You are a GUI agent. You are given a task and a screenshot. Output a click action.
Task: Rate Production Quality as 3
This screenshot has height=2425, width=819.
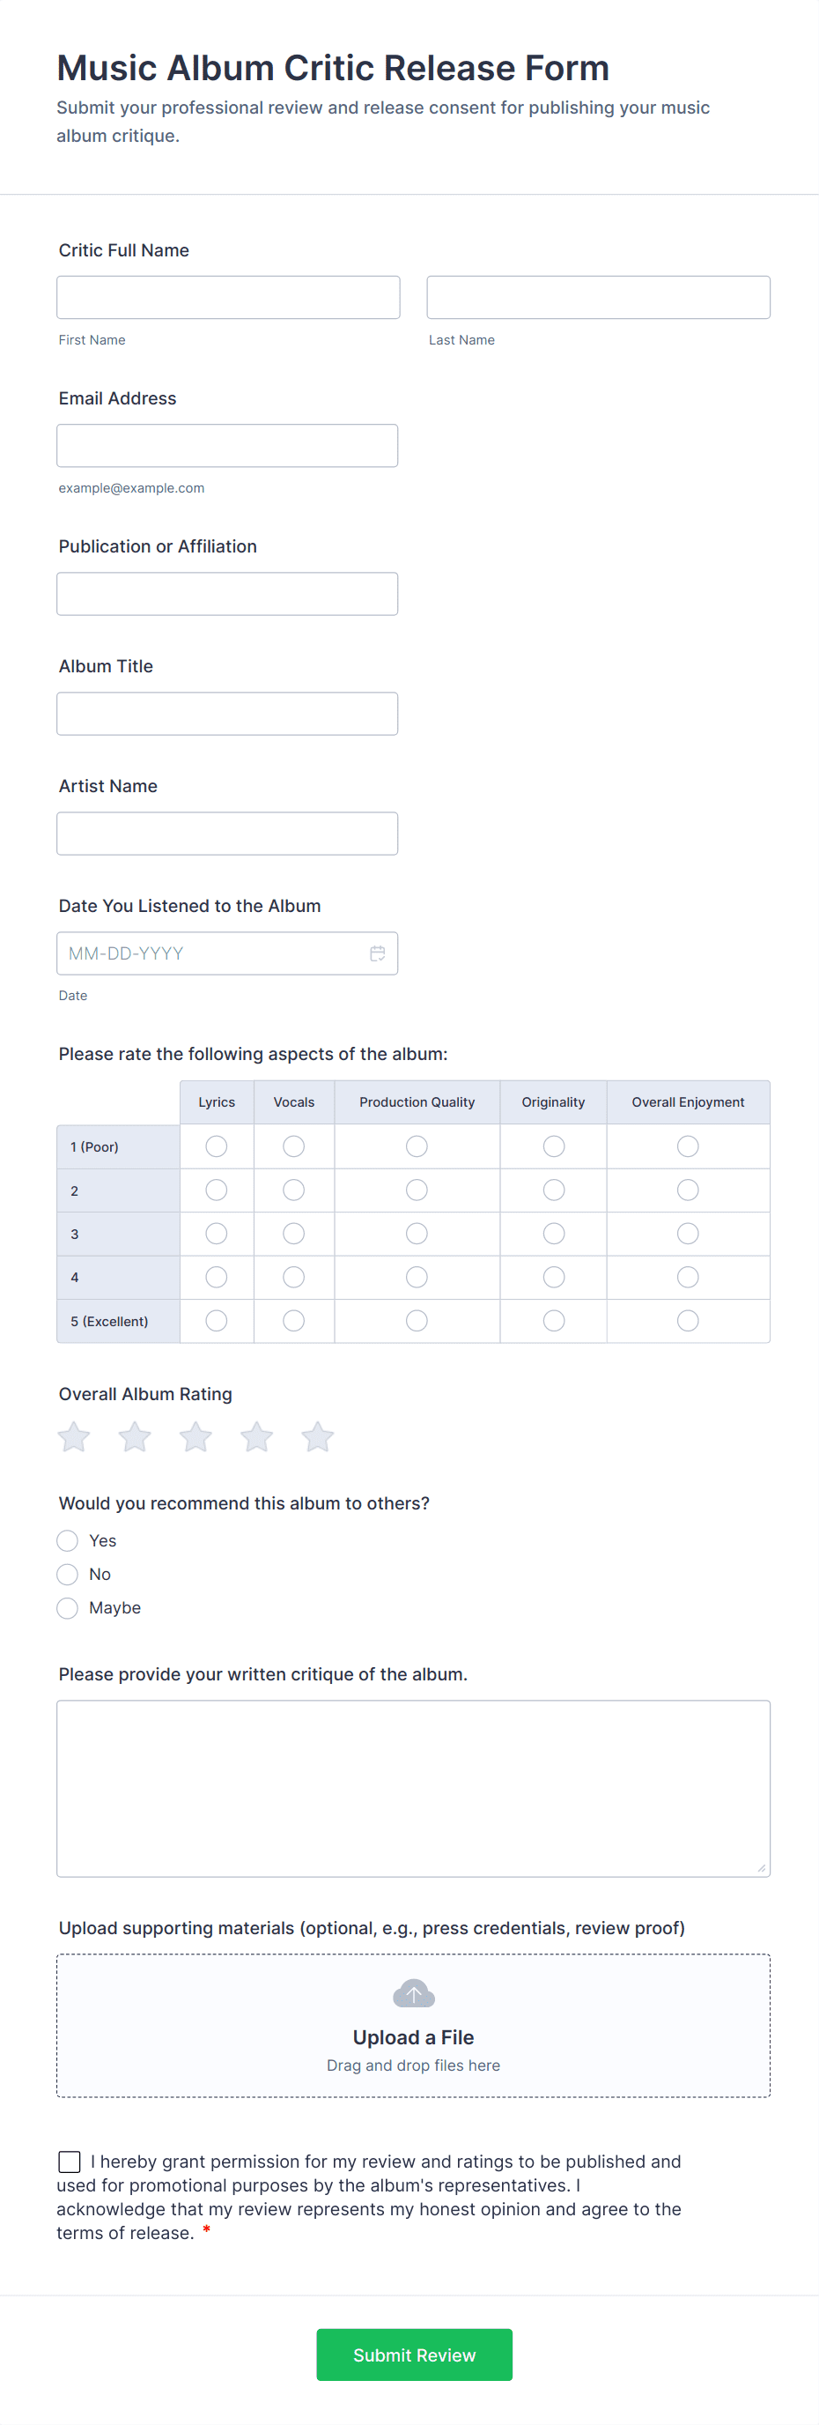417,1234
